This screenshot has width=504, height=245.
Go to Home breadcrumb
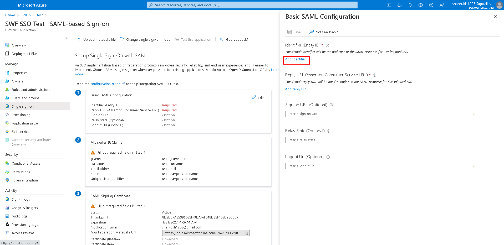tap(10, 15)
